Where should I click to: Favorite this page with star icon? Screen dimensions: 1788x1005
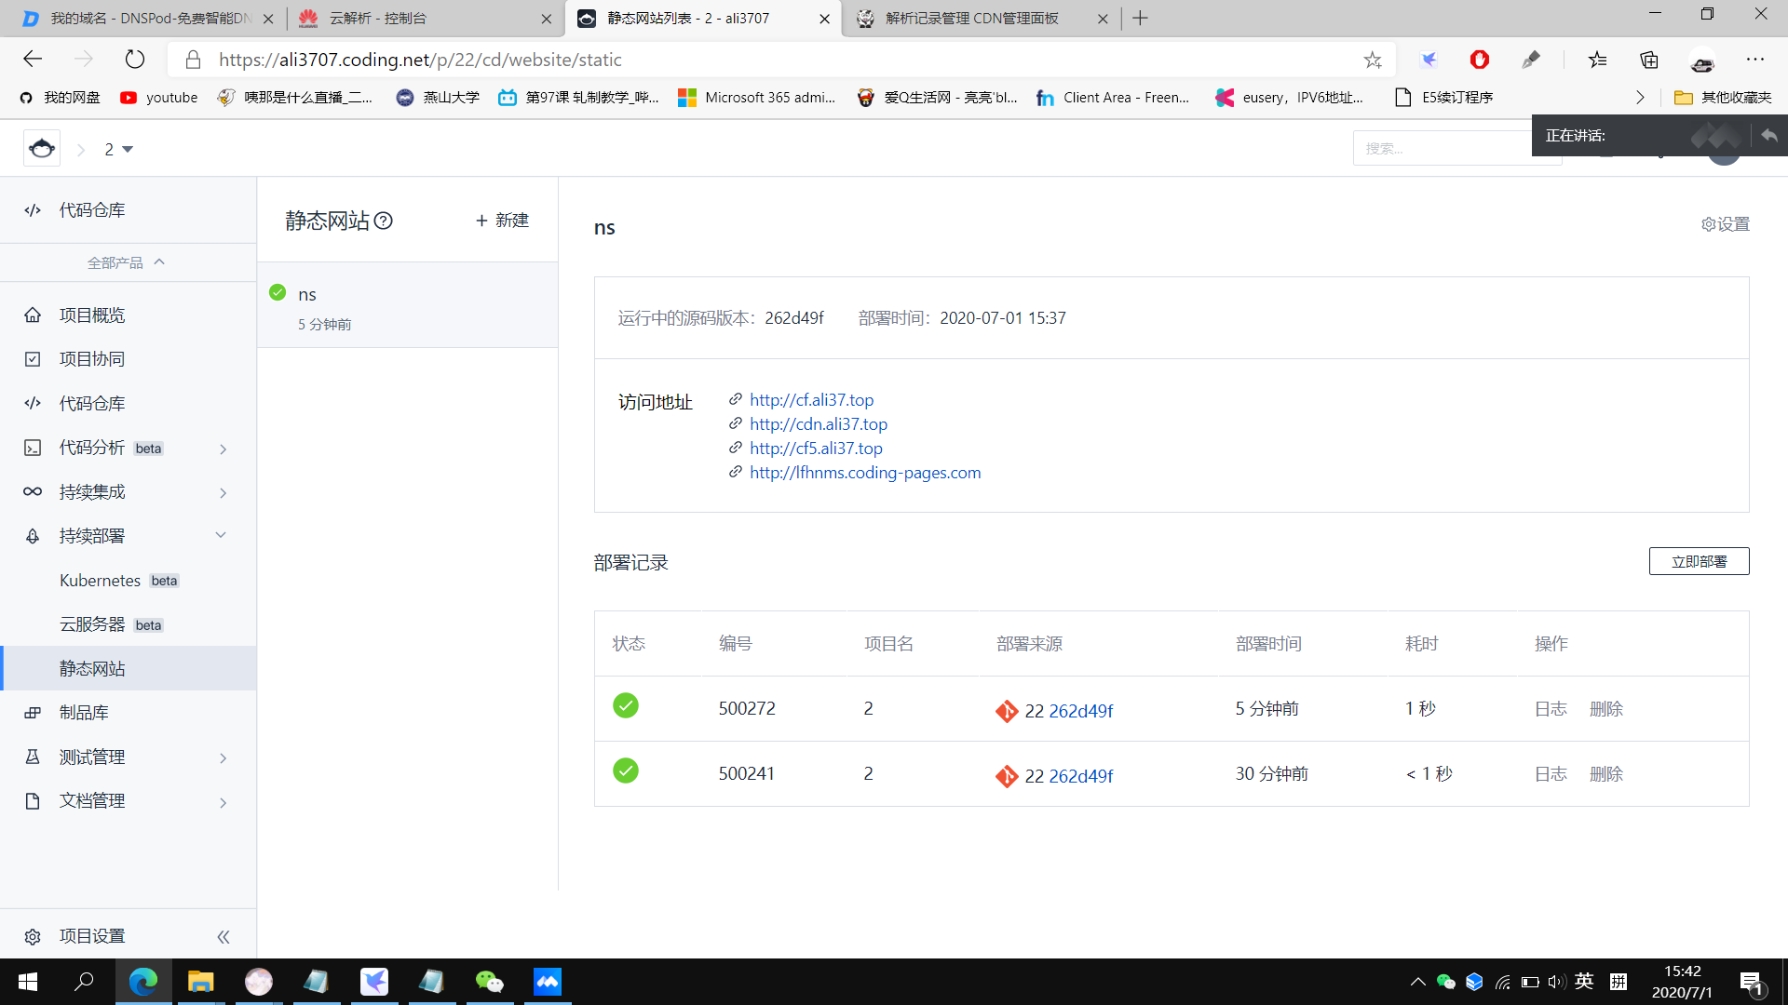1373,60
